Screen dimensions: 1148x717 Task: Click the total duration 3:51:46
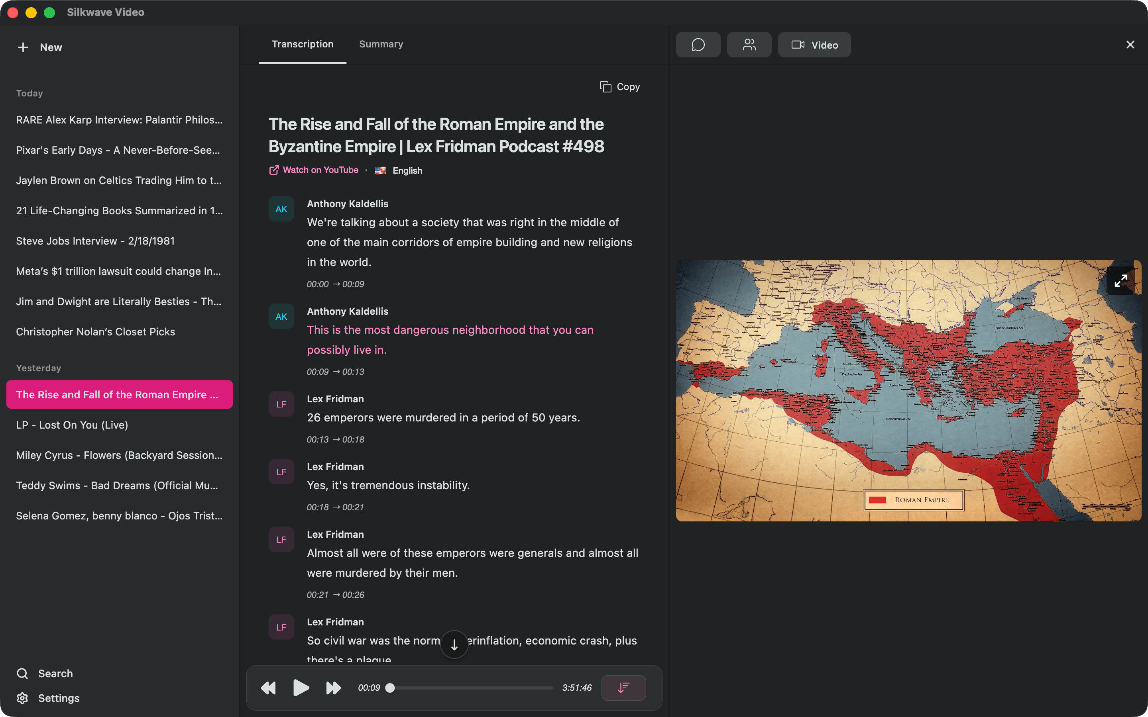pos(577,688)
